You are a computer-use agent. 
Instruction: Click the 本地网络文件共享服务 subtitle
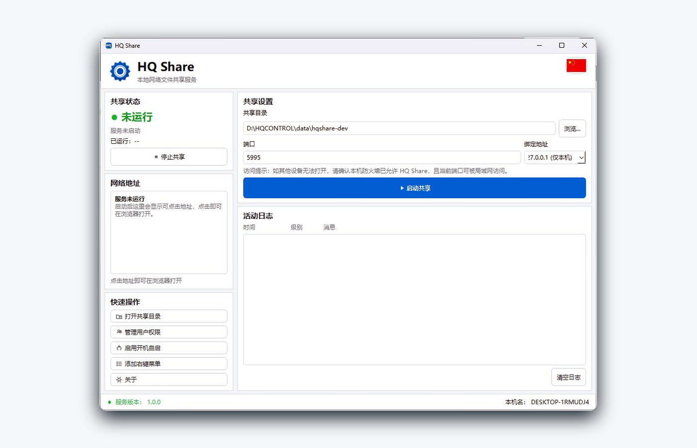(x=167, y=80)
